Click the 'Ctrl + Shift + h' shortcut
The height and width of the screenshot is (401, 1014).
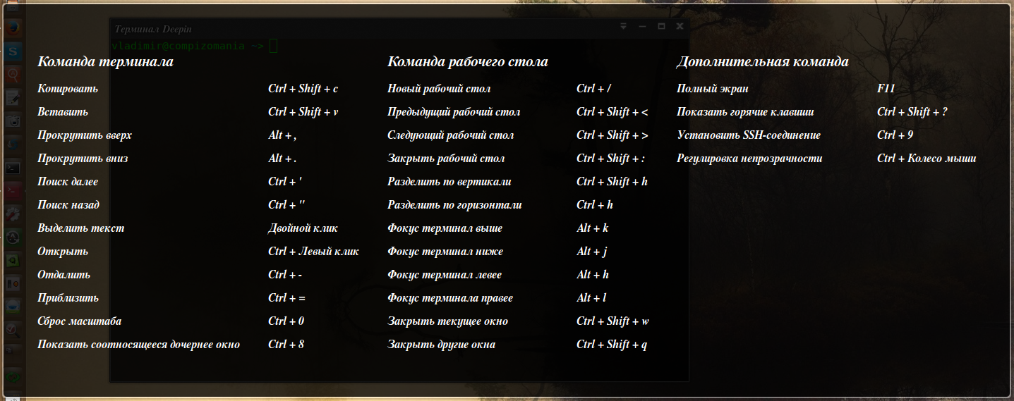612,182
